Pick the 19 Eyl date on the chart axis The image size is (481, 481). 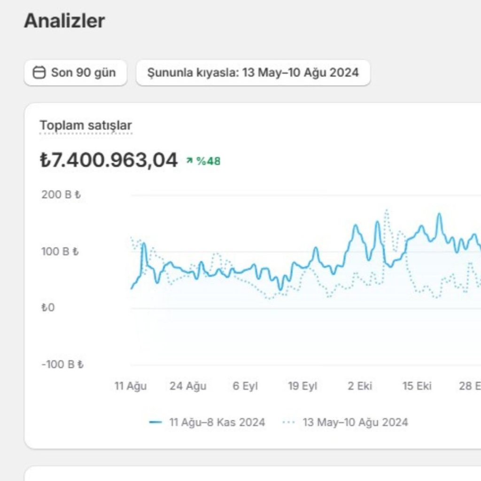point(303,386)
